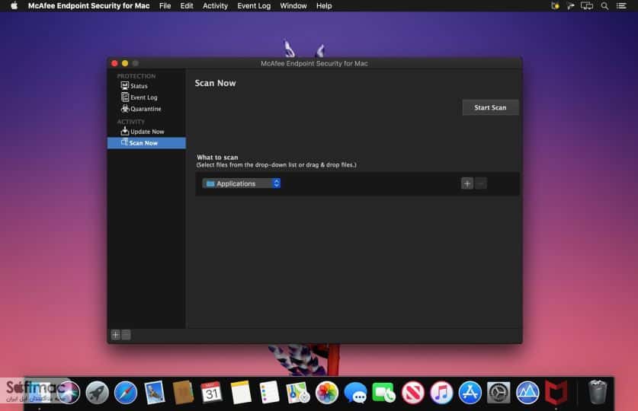This screenshot has height=411, width=638.
Task: Open Reminders from the Dock
Action: tap(269, 392)
